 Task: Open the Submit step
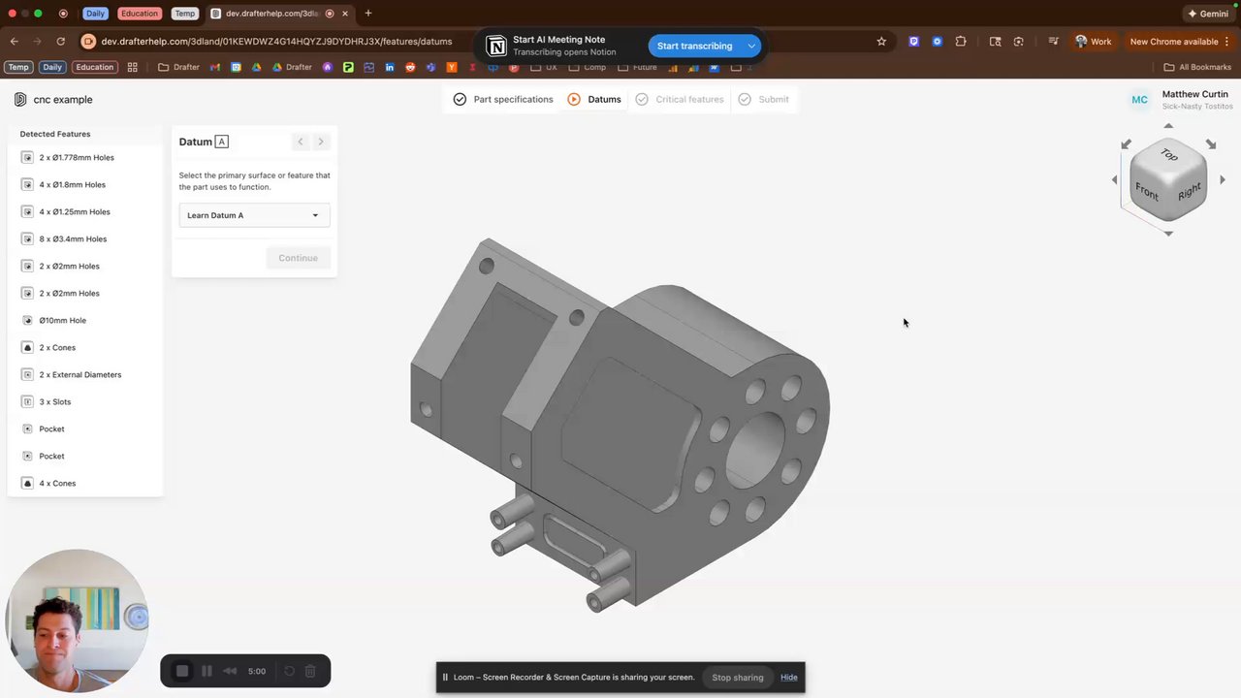(764, 99)
